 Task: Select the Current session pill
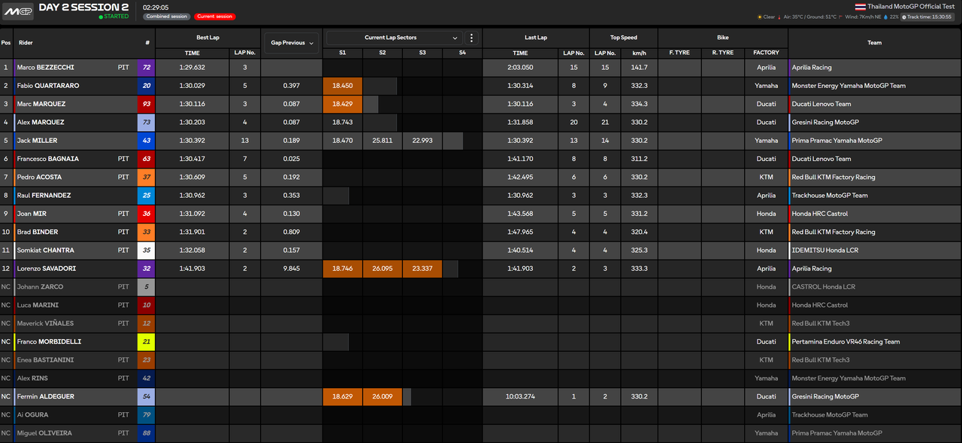(214, 17)
